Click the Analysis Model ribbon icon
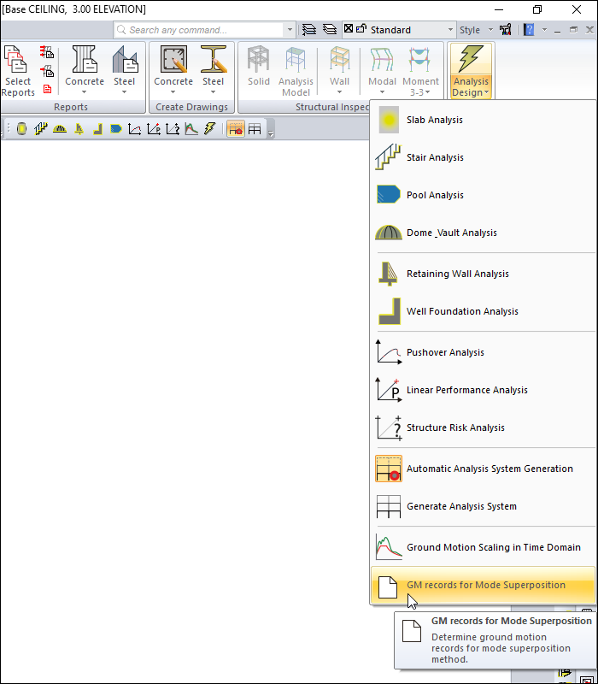The height and width of the screenshot is (684, 598). pos(296,71)
